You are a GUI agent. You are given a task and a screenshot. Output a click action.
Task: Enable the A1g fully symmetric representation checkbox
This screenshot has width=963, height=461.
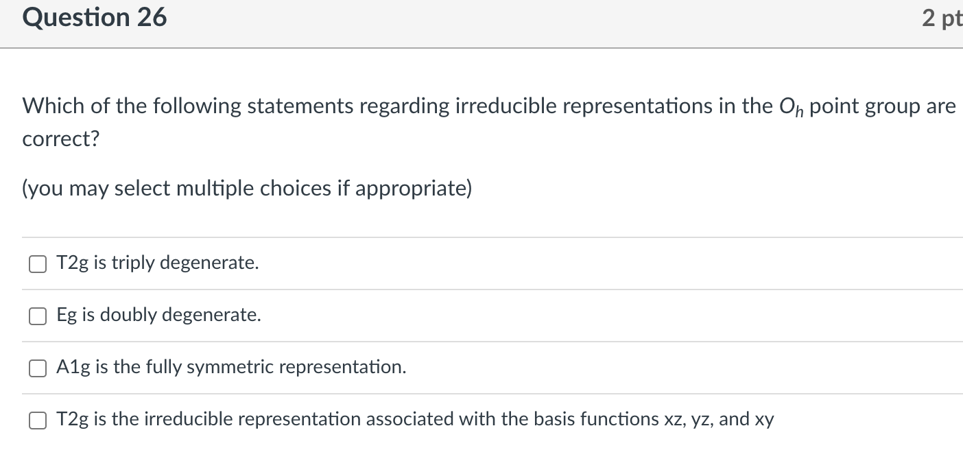pos(37,368)
